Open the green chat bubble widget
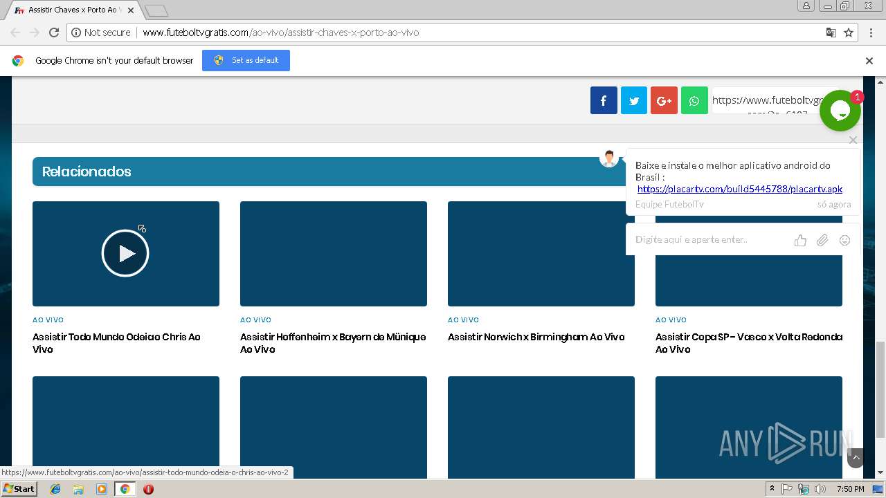The width and height of the screenshot is (886, 498). tap(840, 111)
